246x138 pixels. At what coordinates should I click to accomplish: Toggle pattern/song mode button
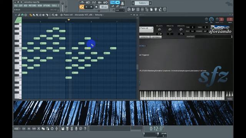[81, 7]
